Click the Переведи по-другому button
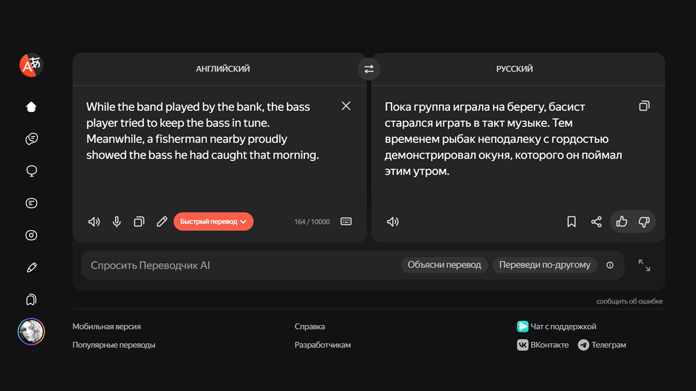 point(545,265)
